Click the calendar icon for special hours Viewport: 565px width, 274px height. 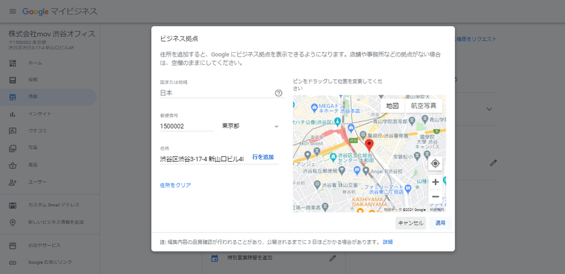(215, 258)
